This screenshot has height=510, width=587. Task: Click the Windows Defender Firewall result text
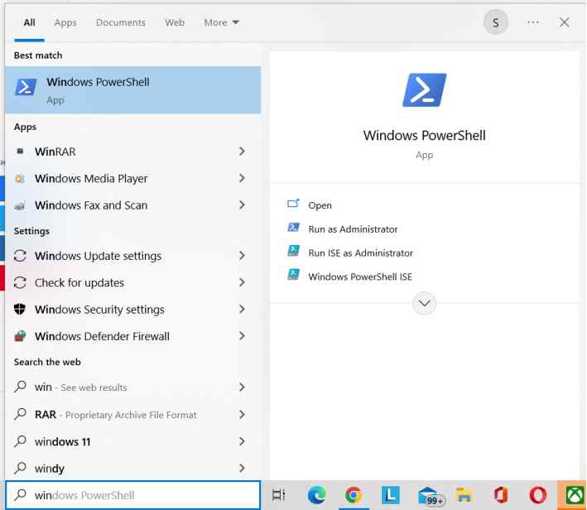pos(102,336)
